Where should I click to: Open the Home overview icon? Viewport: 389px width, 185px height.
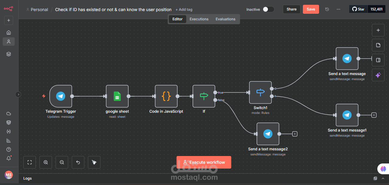point(9,32)
